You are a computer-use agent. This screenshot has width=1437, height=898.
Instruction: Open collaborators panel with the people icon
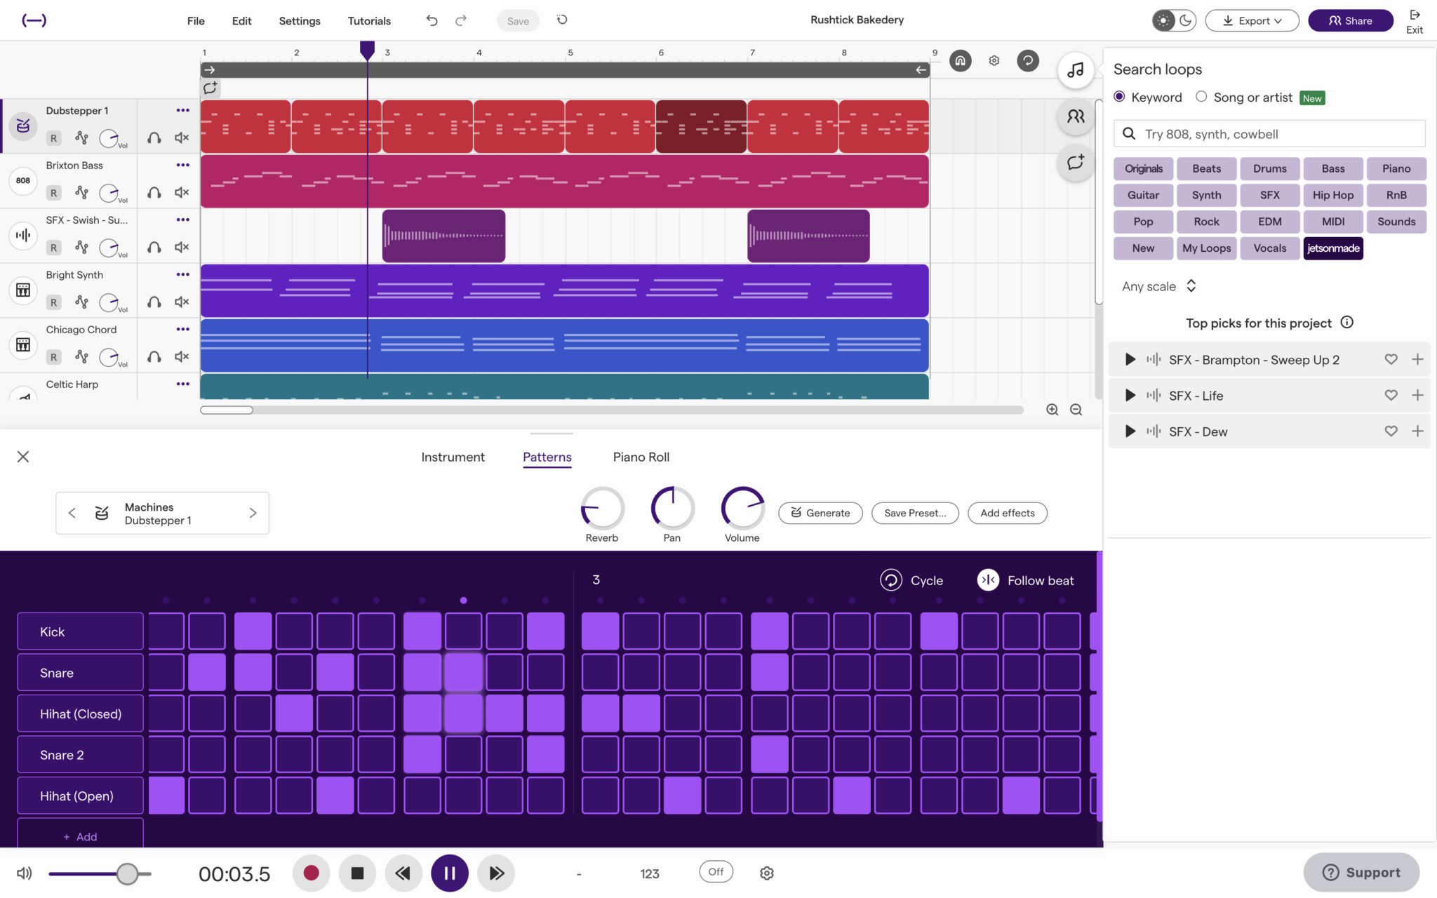click(1076, 116)
